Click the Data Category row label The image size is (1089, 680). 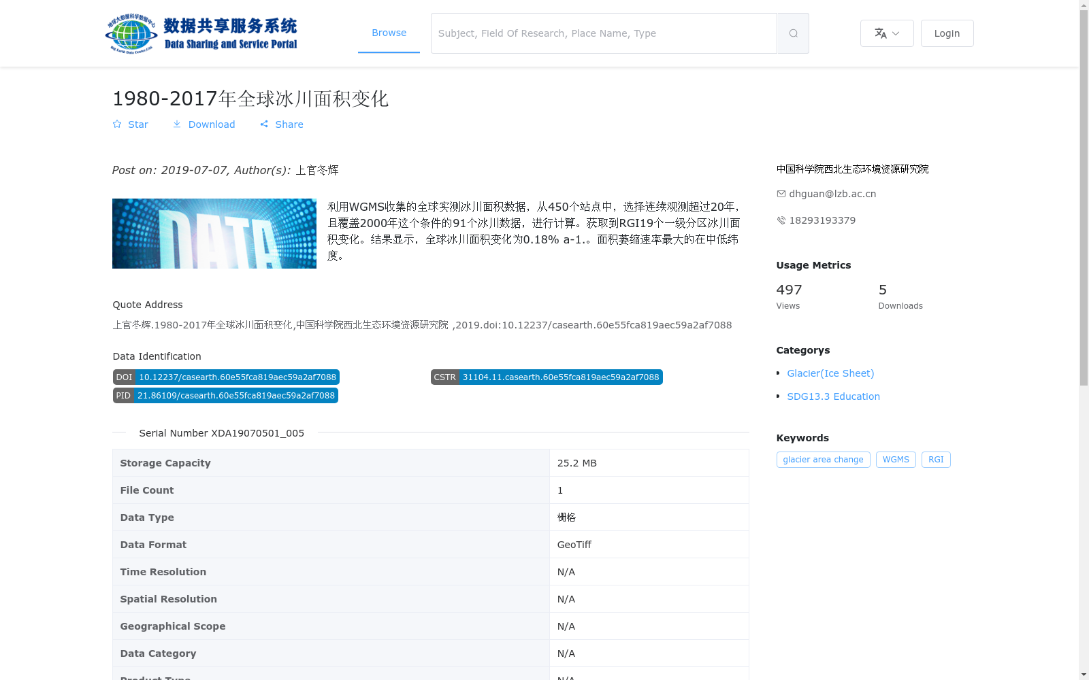[x=158, y=653]
